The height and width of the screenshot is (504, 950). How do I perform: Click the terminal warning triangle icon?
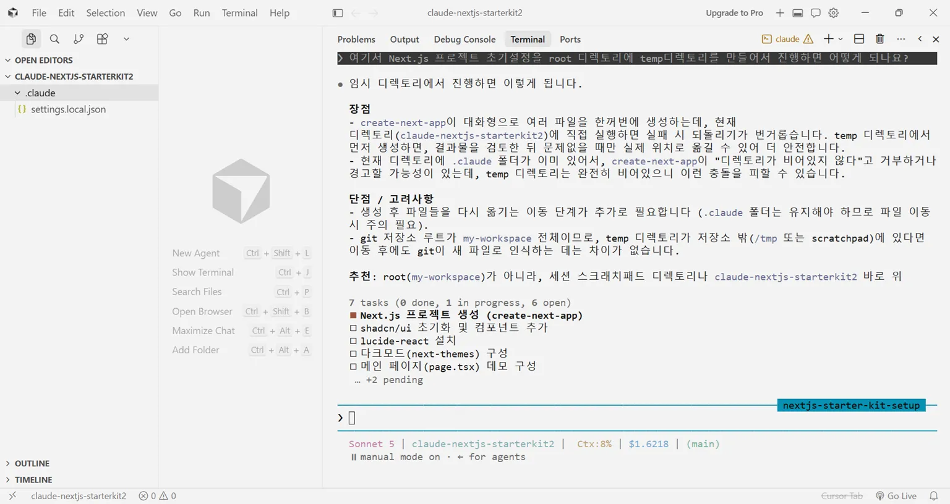(x=808, y=39)
